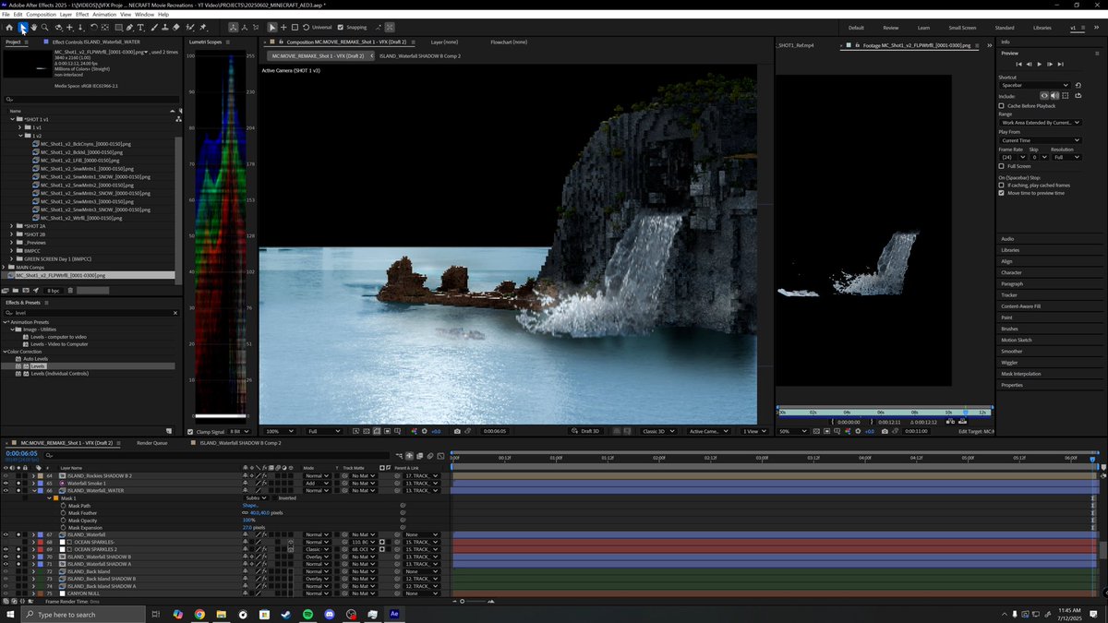This screenshot has width=1108, height=623.
Task: Open the Effect menu
Action: [x=82, y=15]
